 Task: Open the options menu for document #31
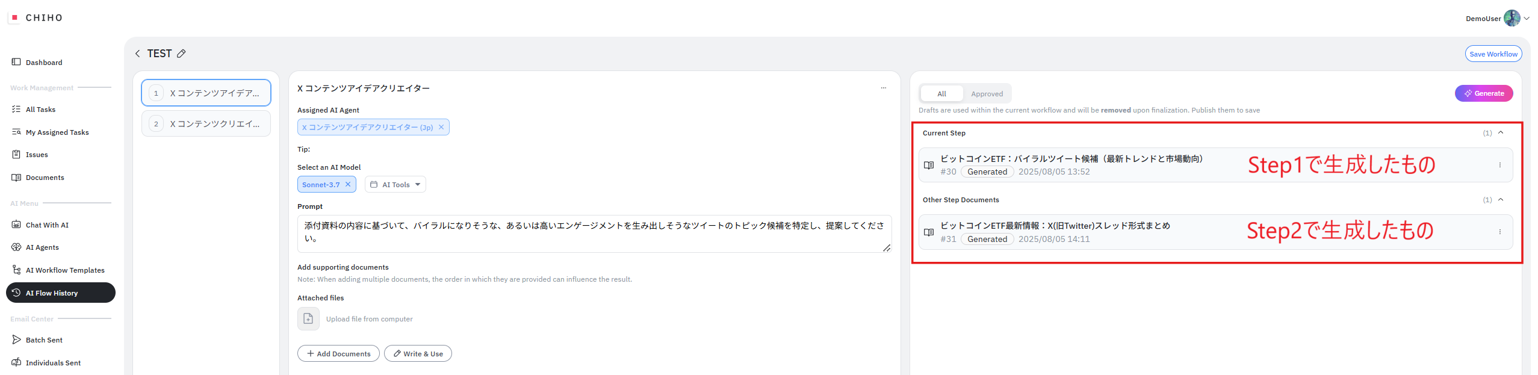(x=1499, y=232)
